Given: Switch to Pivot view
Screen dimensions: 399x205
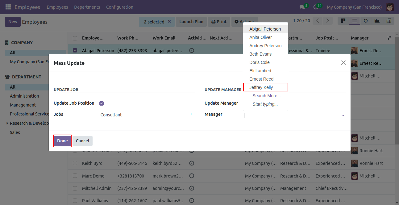Looking at the screenshot, I should coord(389,21).
